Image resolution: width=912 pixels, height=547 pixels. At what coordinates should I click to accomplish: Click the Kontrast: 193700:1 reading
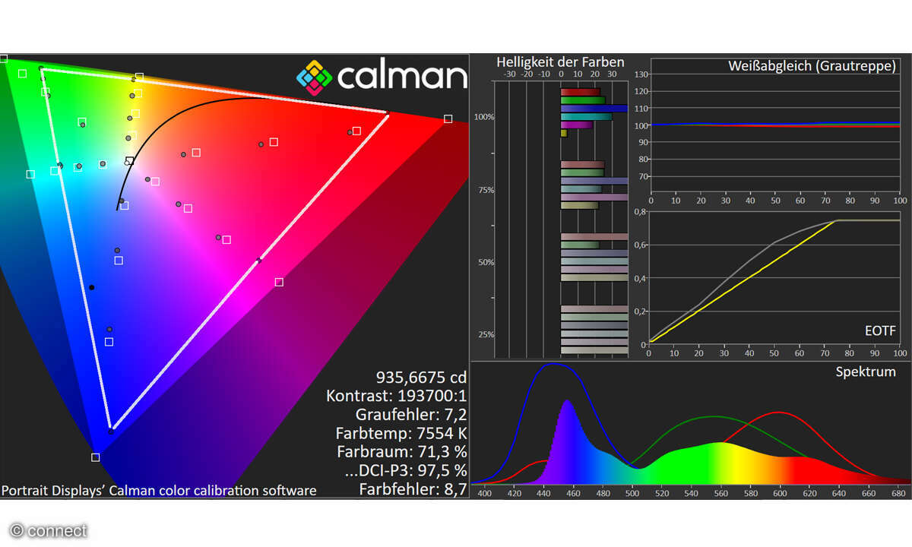tap(396, 396)
